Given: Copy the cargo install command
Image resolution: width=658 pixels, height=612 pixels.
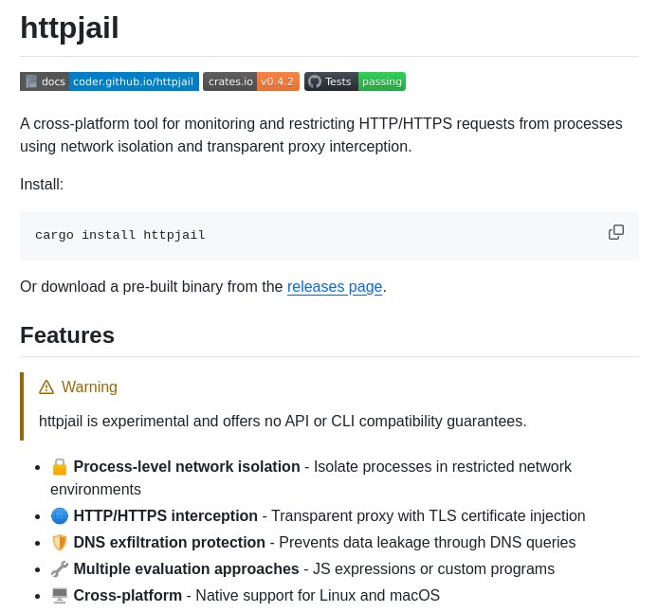Looking at the screenshot, I should tap(616, 232).
